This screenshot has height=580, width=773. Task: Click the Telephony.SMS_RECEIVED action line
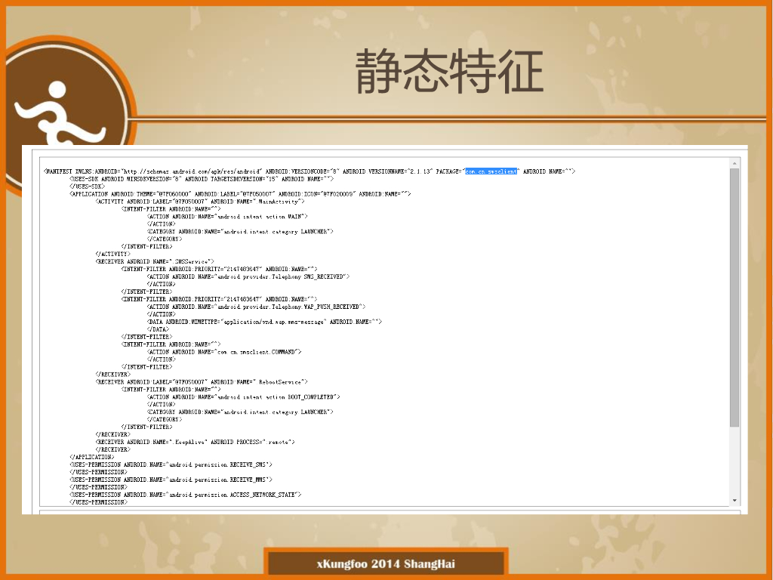pyautogui.click(x=248, y=276)
